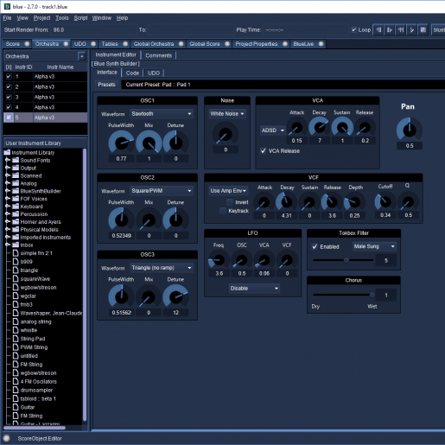This screenshot has width=445, height=445.
Task: Open the Tokbox Male Sung dropdown
Action: click(374, 246)
